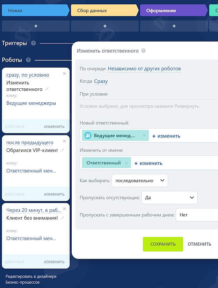This screenshot has width=218, height=288.
Task: Open help icon next to Роботы
Action: pos(28,60)
